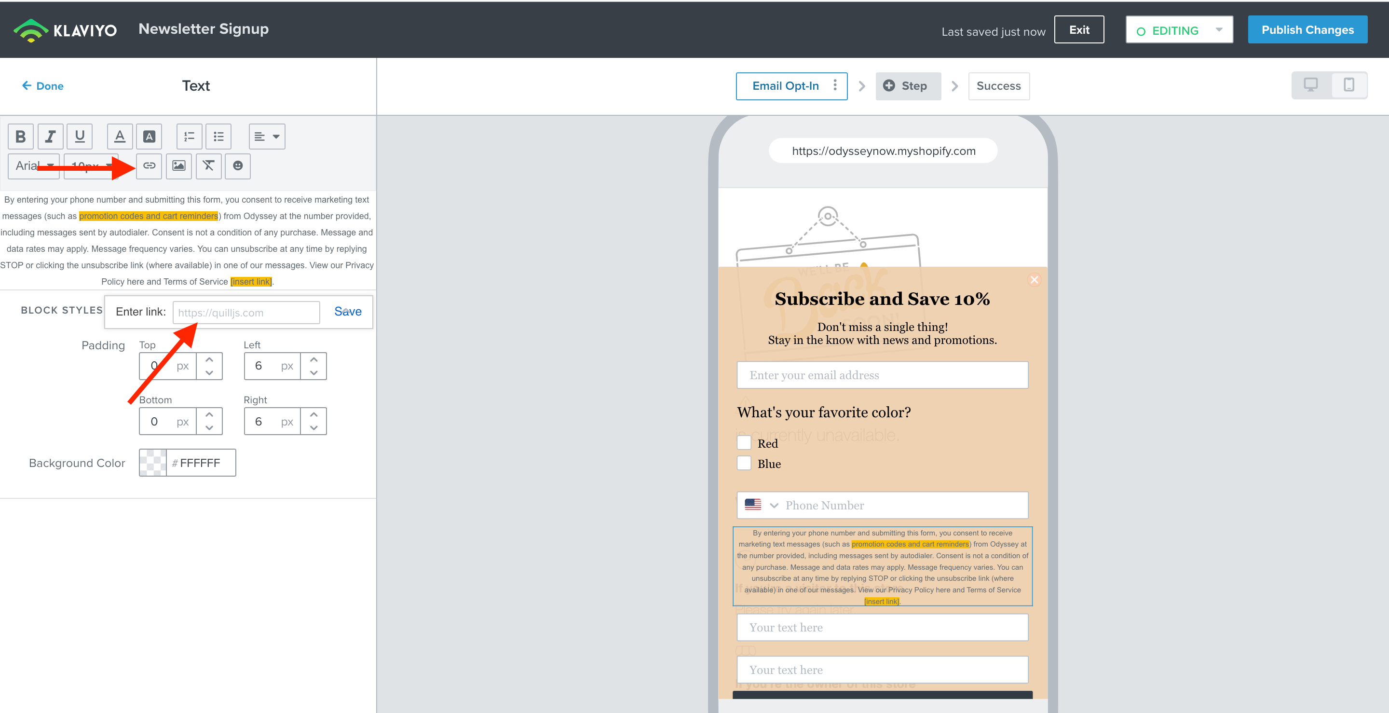Click the Right padding input
The width and height of the screenshot is (1389, 713).
point(272,421)
